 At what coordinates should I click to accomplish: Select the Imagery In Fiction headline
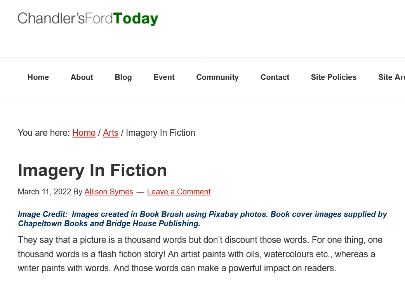point(92,170)
